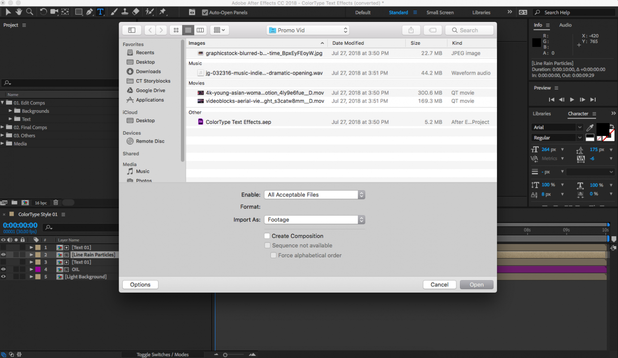Toggle Auto-Open Panels checkbox
The height and width of the screenshot is (358, 618).
pyautogui.click(x=205, y=13)
